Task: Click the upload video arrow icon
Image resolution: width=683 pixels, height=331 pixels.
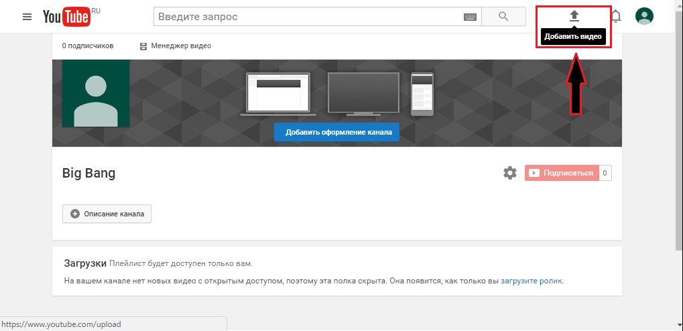Action: (574, 17)
